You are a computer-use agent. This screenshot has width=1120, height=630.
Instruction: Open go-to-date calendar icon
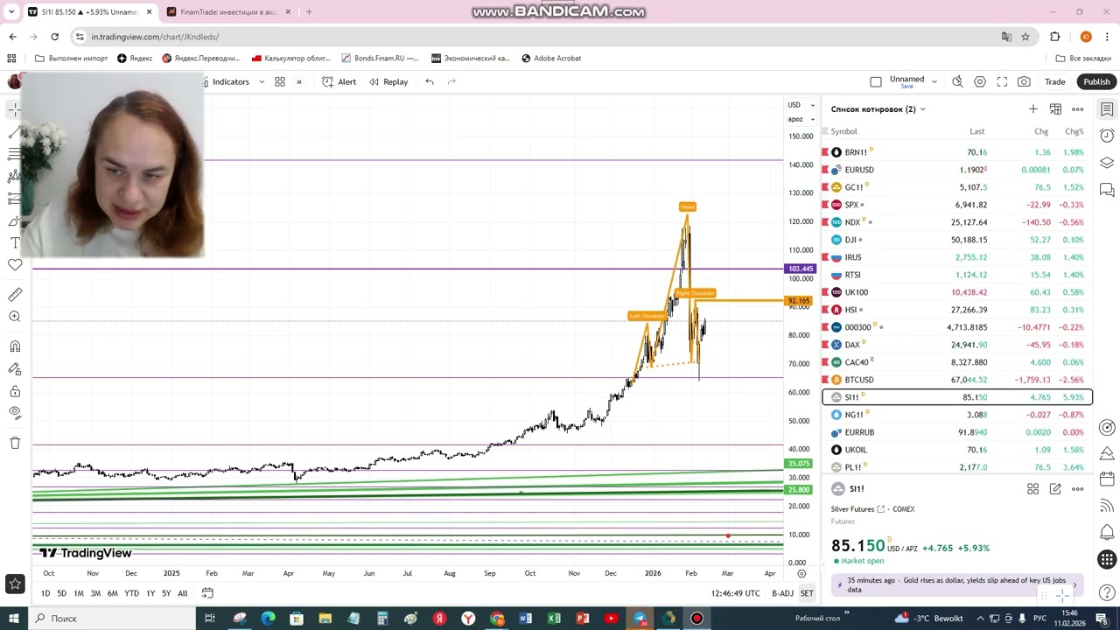(207, 593)
